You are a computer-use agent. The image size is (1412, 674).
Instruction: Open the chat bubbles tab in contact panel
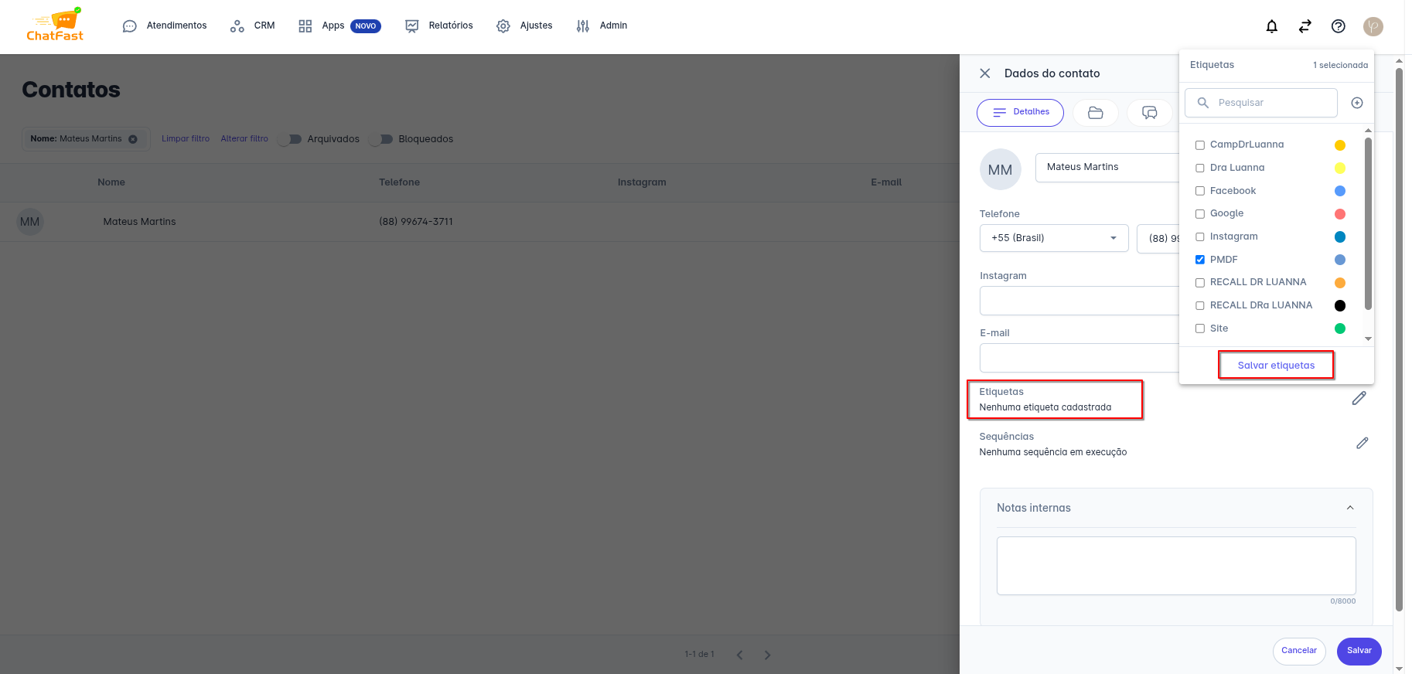(x=1149, y=113)
